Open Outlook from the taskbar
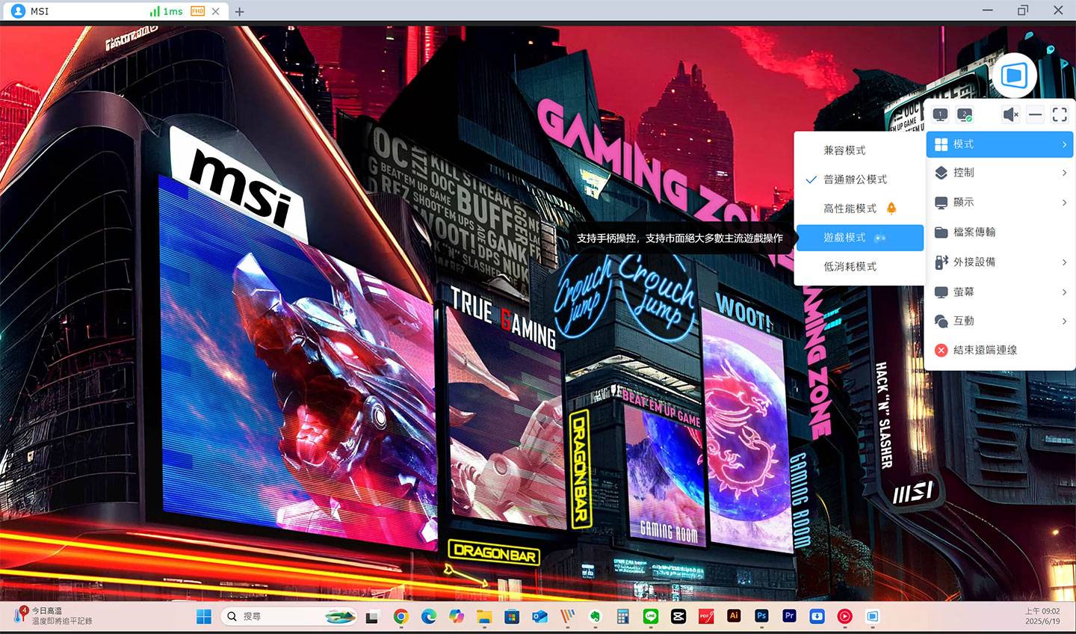1076x634 pixels. [539, 617]
